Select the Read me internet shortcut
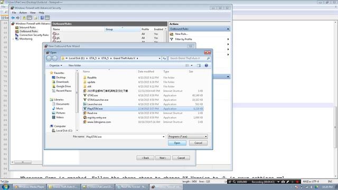This screenshot has width=338, height=190. pos(92,113)
